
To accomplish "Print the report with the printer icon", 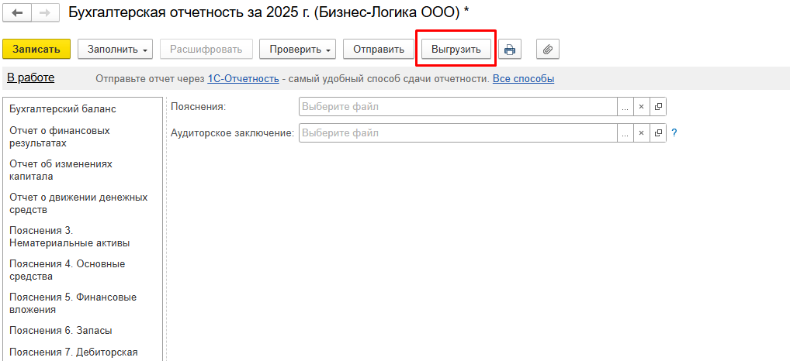I will point(510,50).
